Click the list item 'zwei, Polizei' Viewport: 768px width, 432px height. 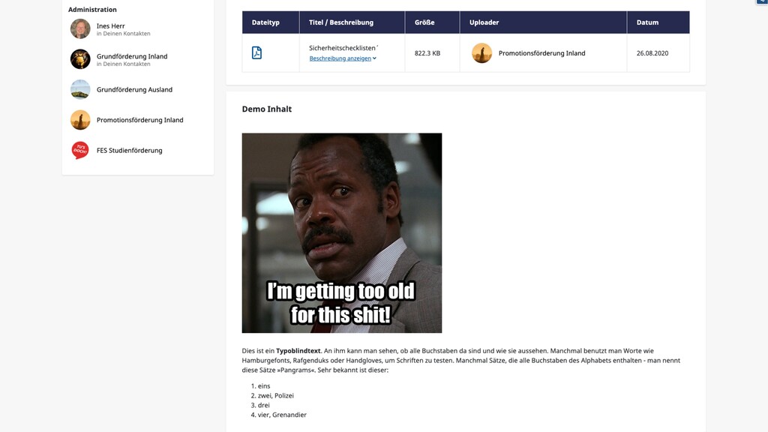pos(276,395)
